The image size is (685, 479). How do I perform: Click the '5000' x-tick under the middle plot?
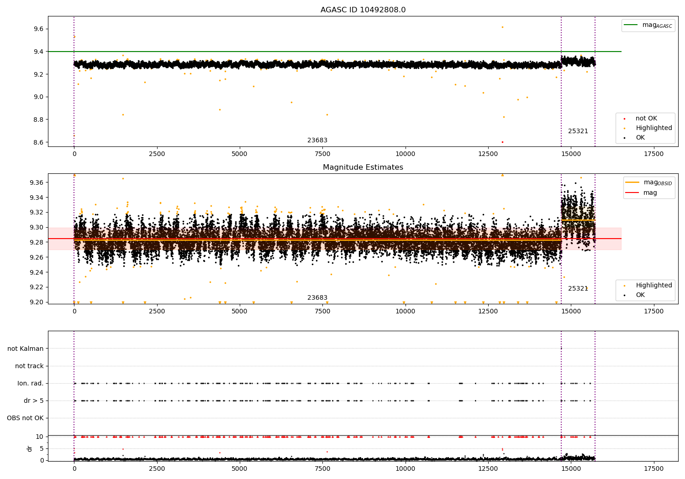tap(240, 311)
